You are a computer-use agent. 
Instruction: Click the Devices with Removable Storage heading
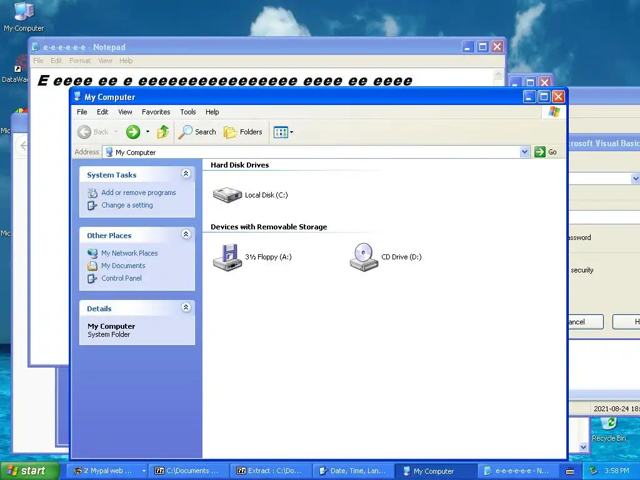point(269,227)
